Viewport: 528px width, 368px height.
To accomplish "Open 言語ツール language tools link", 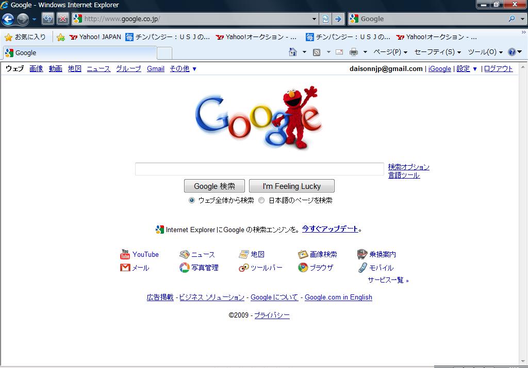I will [x=404, y=175].
